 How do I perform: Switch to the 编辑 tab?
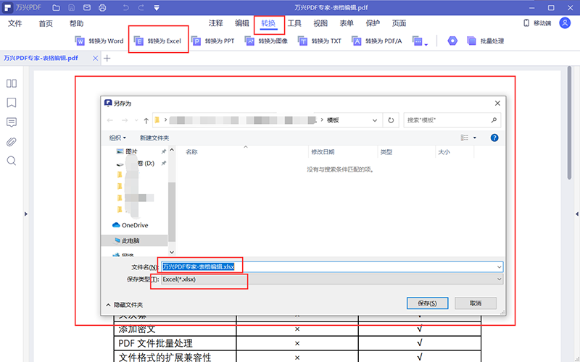[x=242, y=23]
